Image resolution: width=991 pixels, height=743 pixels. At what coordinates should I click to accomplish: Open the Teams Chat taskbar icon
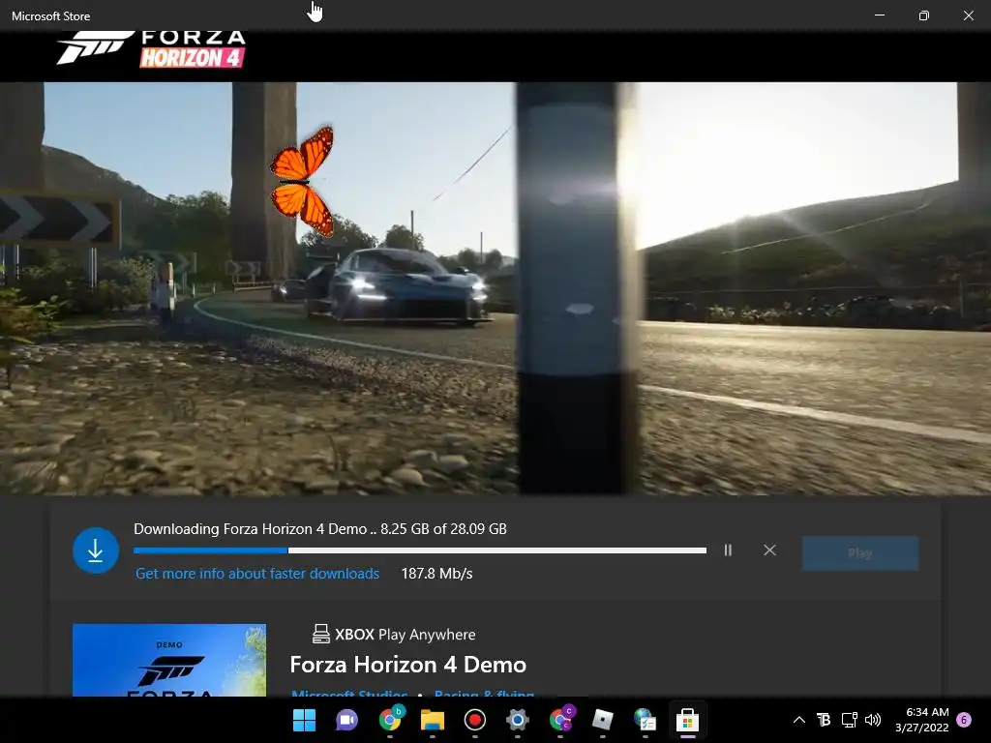pos(346,720)
